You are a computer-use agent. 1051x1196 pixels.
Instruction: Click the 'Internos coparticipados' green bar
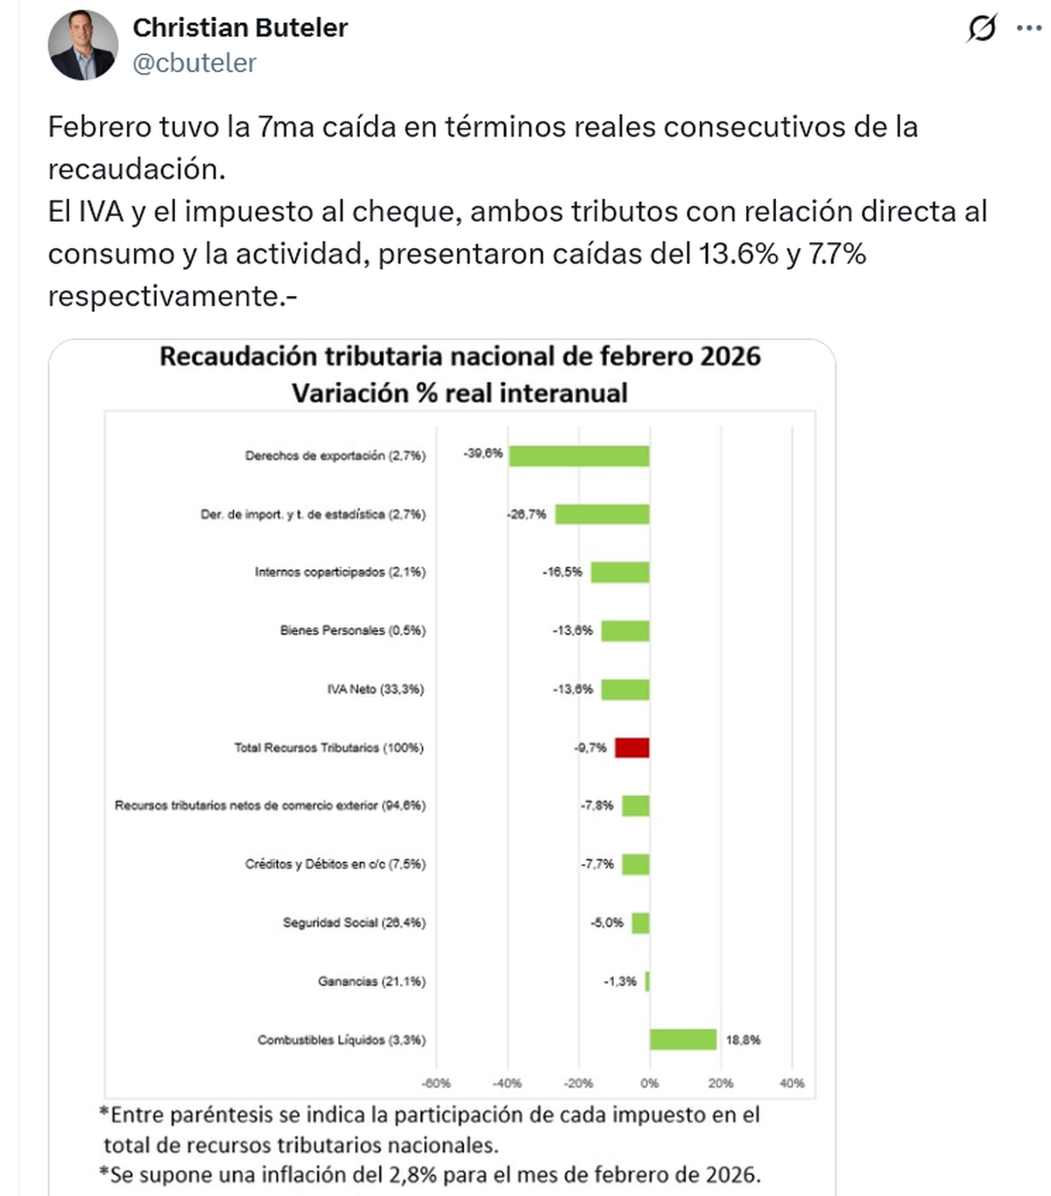(x=620, y=573)
